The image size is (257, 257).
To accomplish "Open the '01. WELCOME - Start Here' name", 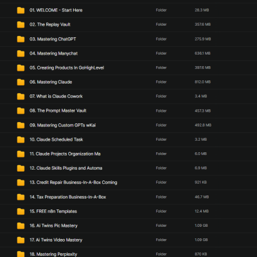I will (56, 10).
